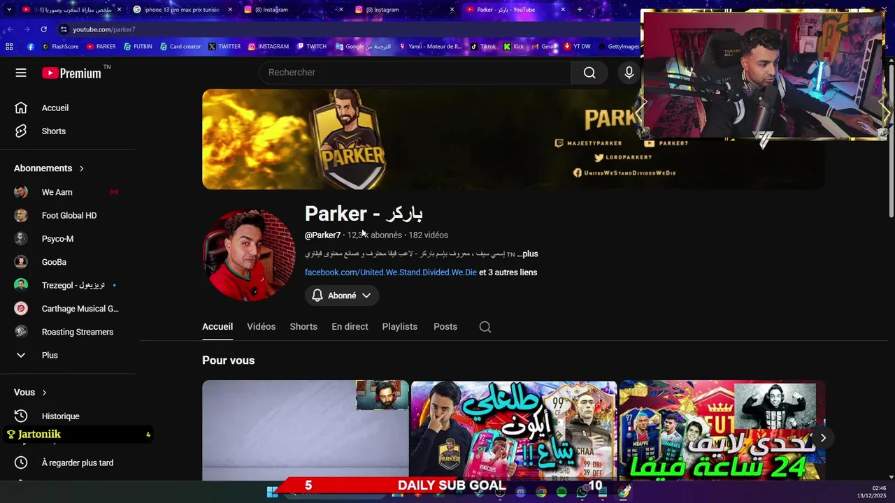The width and height of the screenshot is (895, 503).
Task: Reload the page with the refresh icon
Action: pyautogui.click(x=43, y=29)
